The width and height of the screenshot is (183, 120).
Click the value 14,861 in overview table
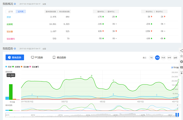[53, 24]
